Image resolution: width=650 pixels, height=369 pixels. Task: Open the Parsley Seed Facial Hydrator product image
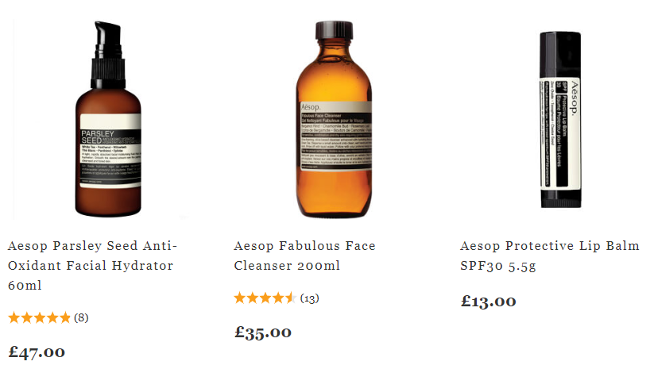108,119
